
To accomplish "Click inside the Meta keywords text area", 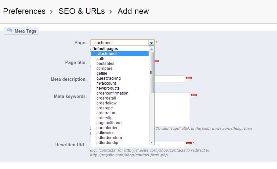I will pyautogui.click(x=172, y=109).
